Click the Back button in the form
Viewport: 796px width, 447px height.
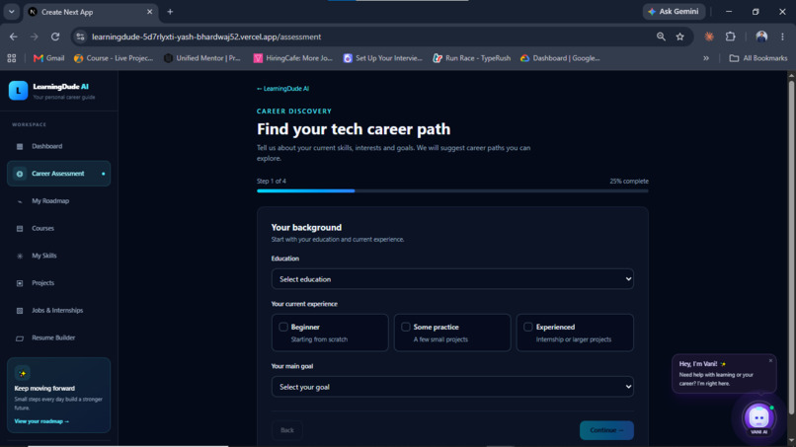pos(286,430)
